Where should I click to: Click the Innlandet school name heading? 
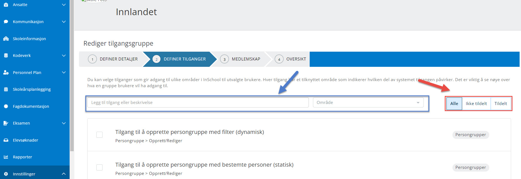coord(136,12)
